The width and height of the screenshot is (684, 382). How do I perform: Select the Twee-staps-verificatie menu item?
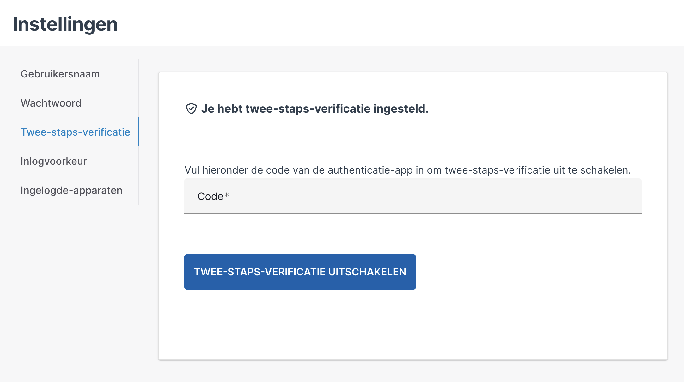75,132
